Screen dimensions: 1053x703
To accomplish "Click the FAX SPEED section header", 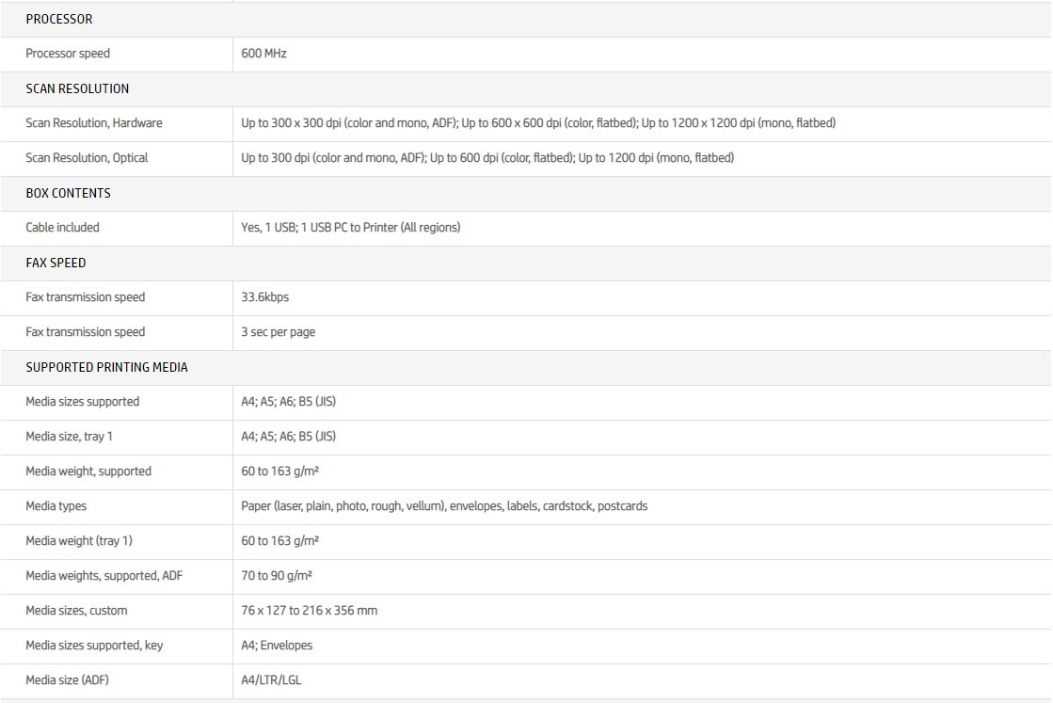I will tap(56, 263).
